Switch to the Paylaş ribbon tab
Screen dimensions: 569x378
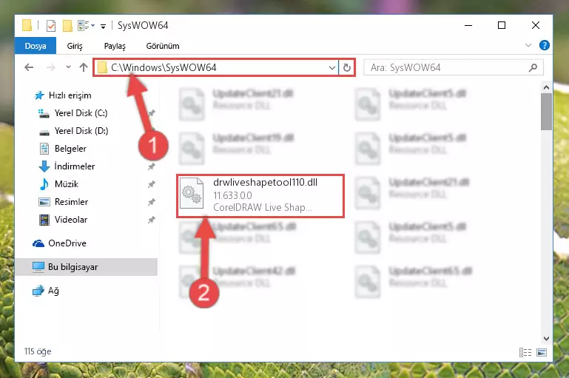pyautogui.click(x=115, y=46)
